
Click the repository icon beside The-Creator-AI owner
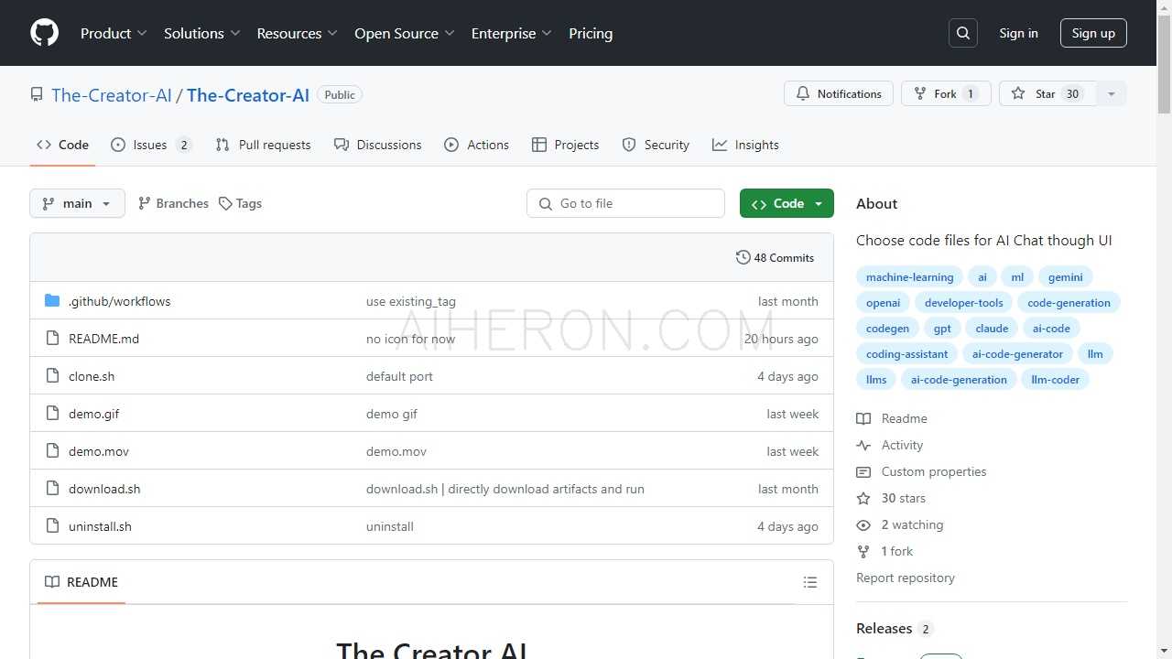pyautogui.click(x=37, y=94)
